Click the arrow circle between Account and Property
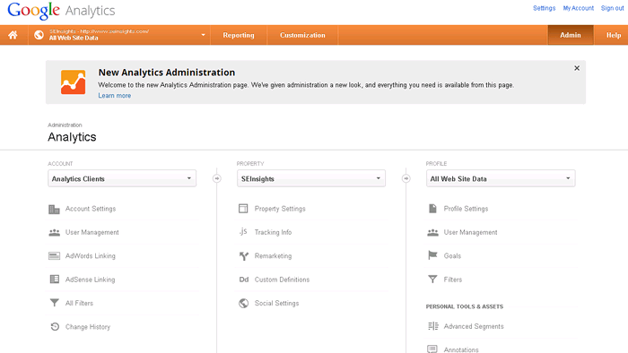 (x=217, y=178)
